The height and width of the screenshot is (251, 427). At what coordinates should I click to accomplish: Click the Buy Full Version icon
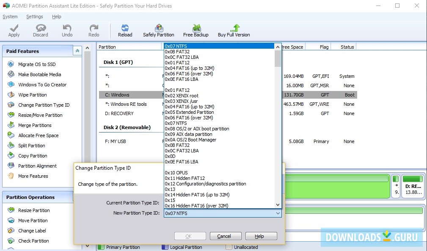235,28
